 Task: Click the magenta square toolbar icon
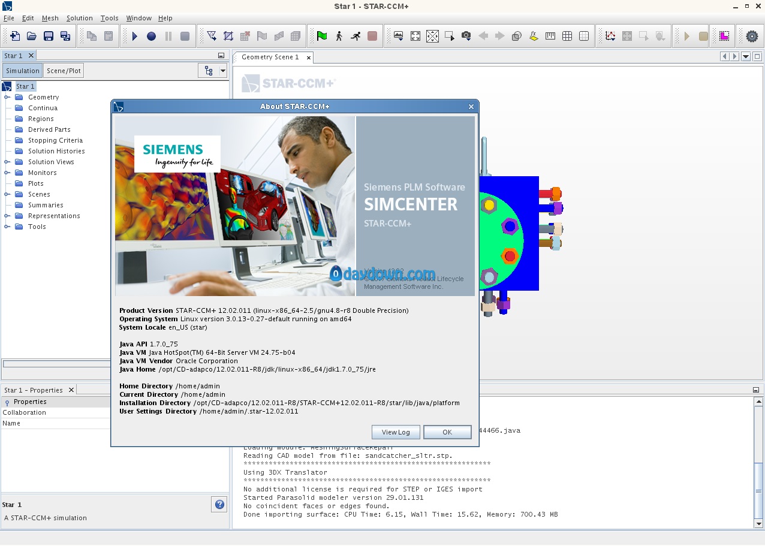pos(724,36)
